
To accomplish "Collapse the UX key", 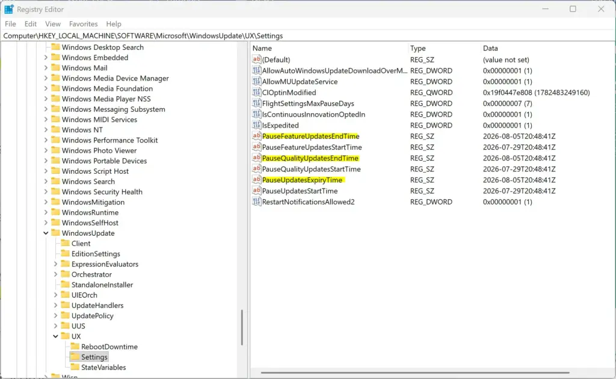I will (55, 336).
